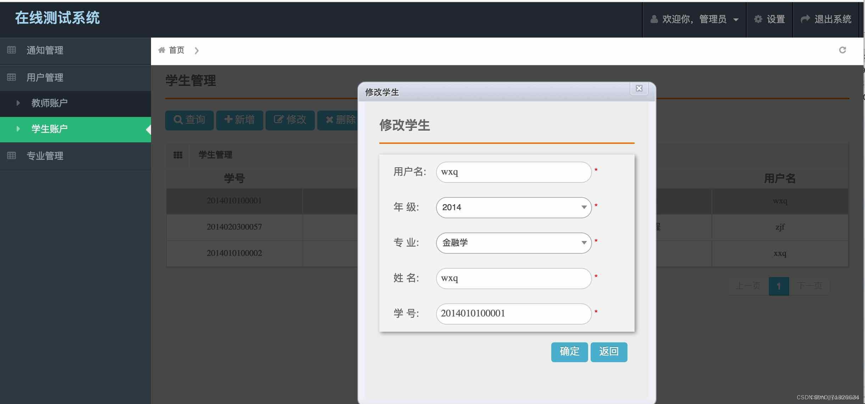Click 用户名 cell zjf in table
This screenshot has height=404, width=865.
coord(780,227)
